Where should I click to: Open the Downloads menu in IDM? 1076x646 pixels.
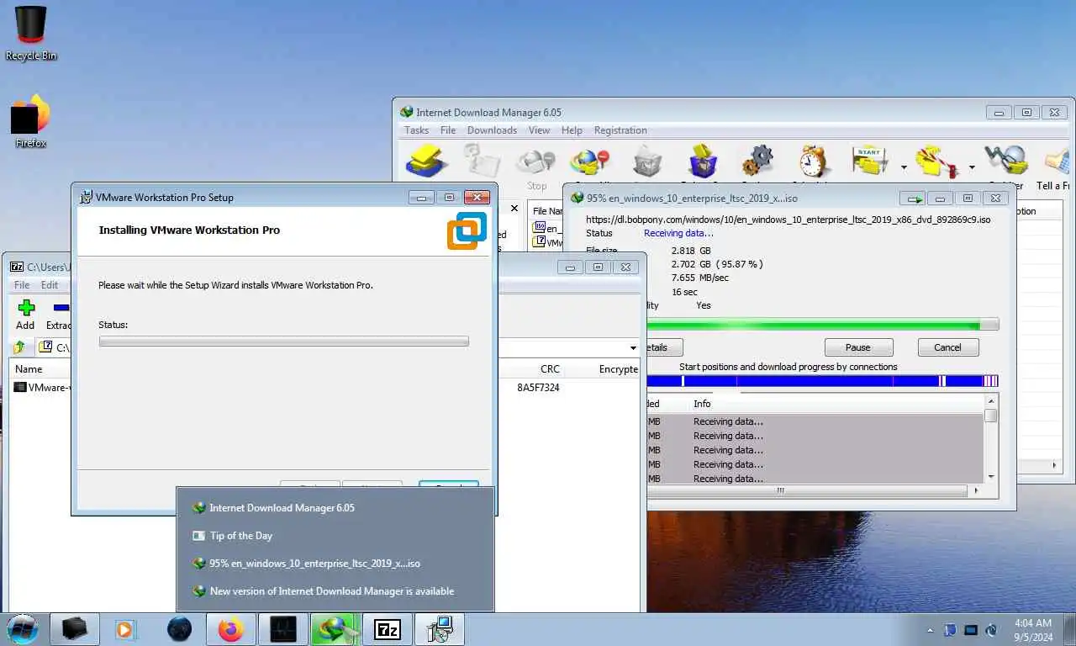(492, 130)
